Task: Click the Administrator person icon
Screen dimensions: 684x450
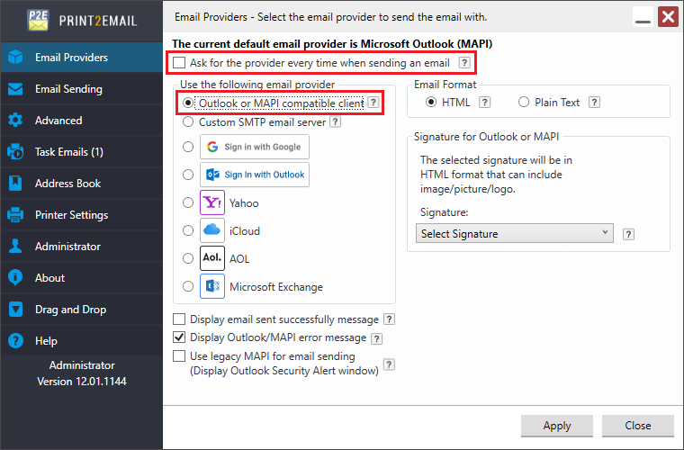Action: [x=15, y=247]
